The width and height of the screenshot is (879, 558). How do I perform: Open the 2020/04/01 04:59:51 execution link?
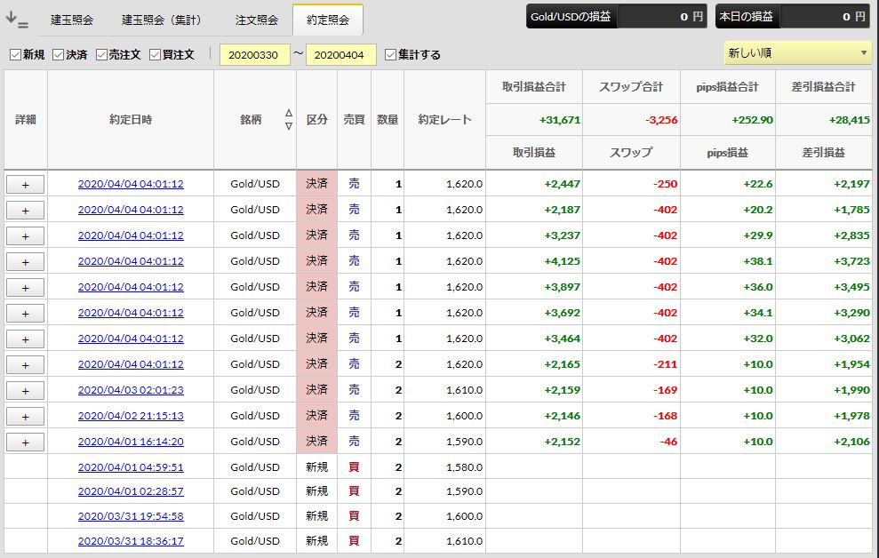pyautogui.click(x=131, y=467)
